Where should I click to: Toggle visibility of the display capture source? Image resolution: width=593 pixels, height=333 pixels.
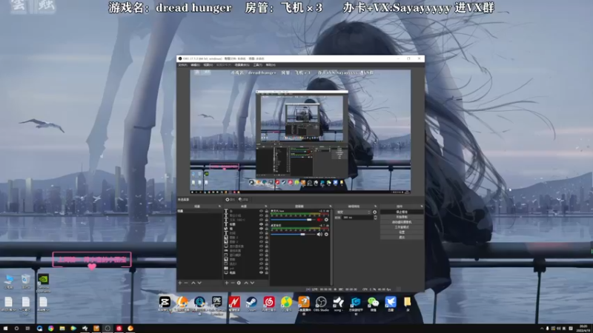click(x=262, y=246)
